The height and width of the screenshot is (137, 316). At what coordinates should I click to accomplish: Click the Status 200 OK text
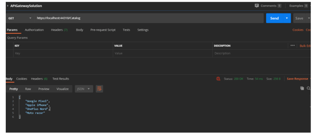click(x=233, y=79)
